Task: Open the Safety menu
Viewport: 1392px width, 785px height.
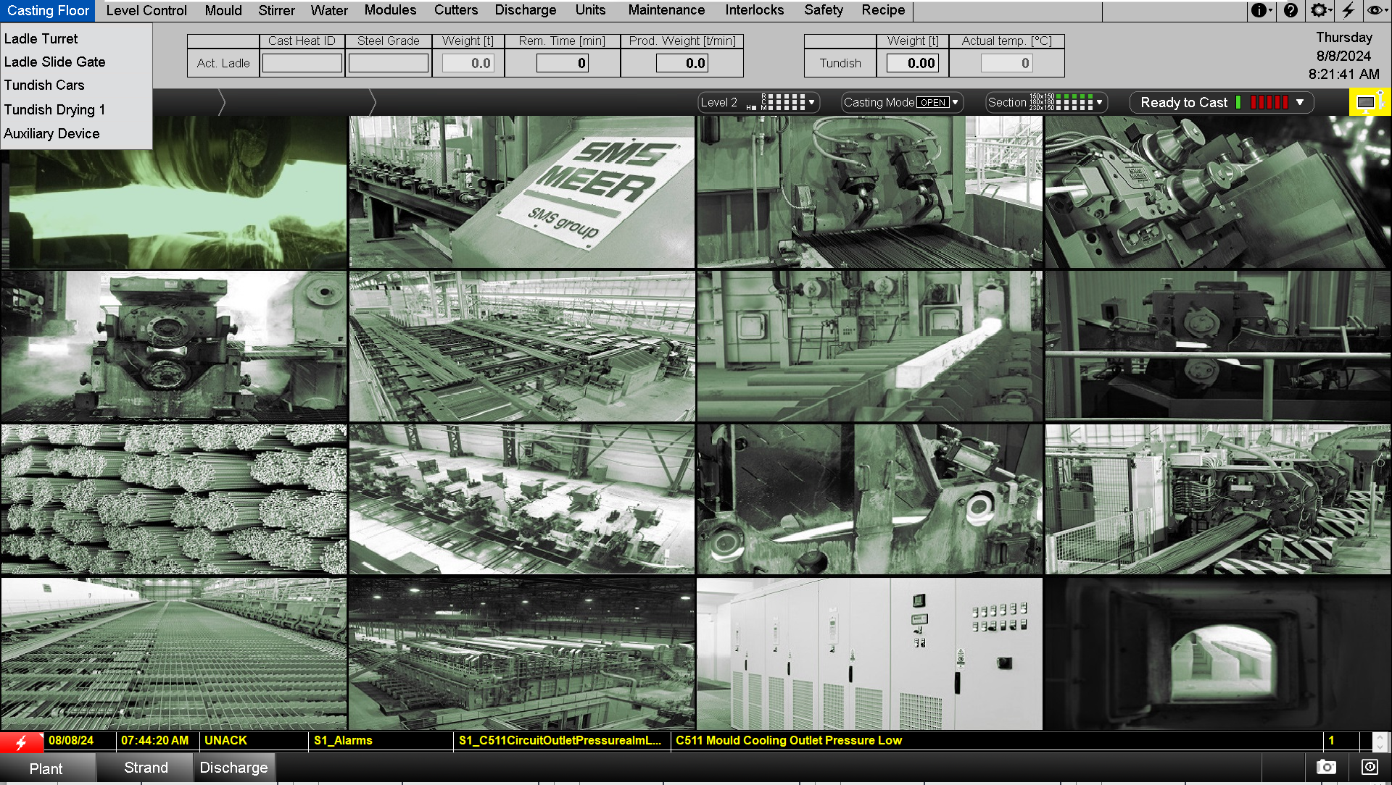Action: 824,10
